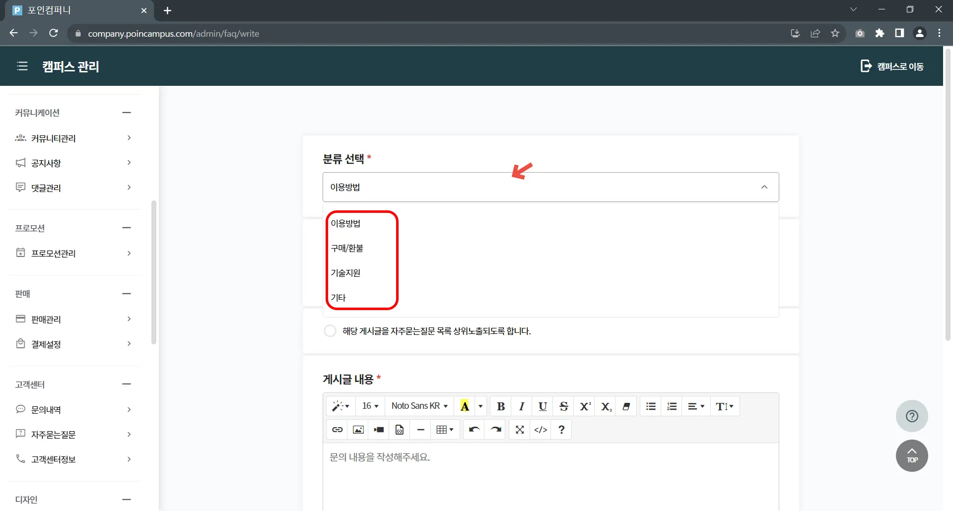Collapse the 판매 sidebar section
The height and width of the screenshot is (511, 953).
pos(127,294)
